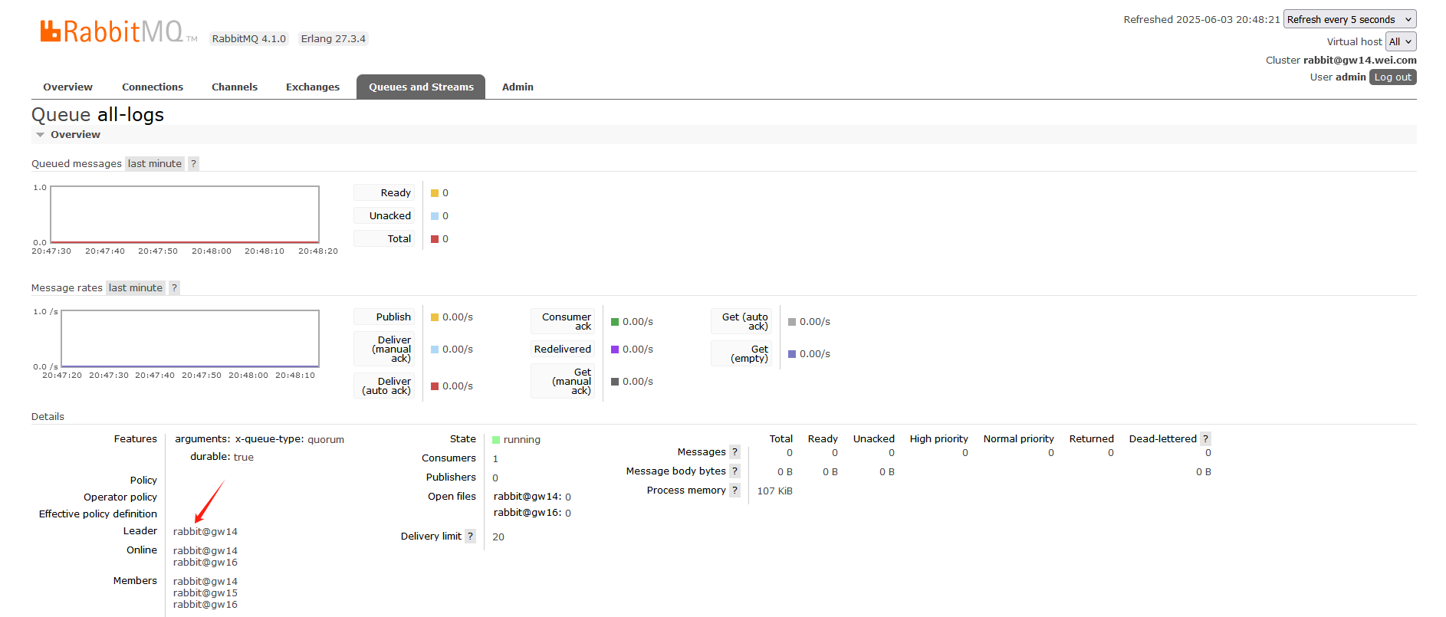This screenshot has height=617, width=1446.
Task: Open the Delivery limit help icon
Action: 470,536
